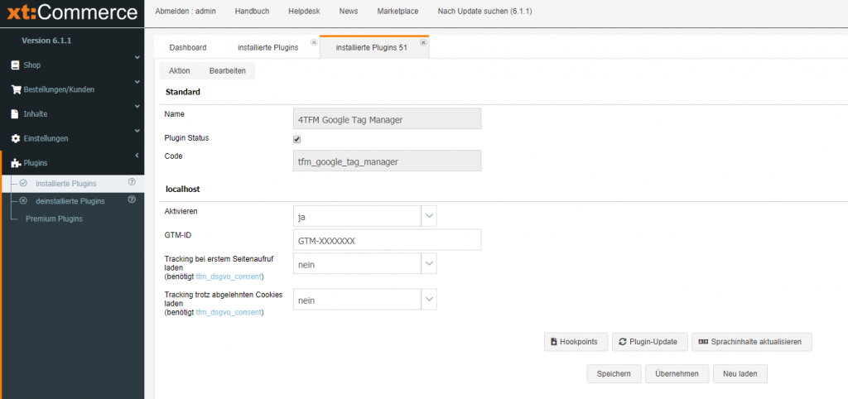This screenshot has width=848, height=399.
Task: Click the Inhalte document icon
Action: 15,114
